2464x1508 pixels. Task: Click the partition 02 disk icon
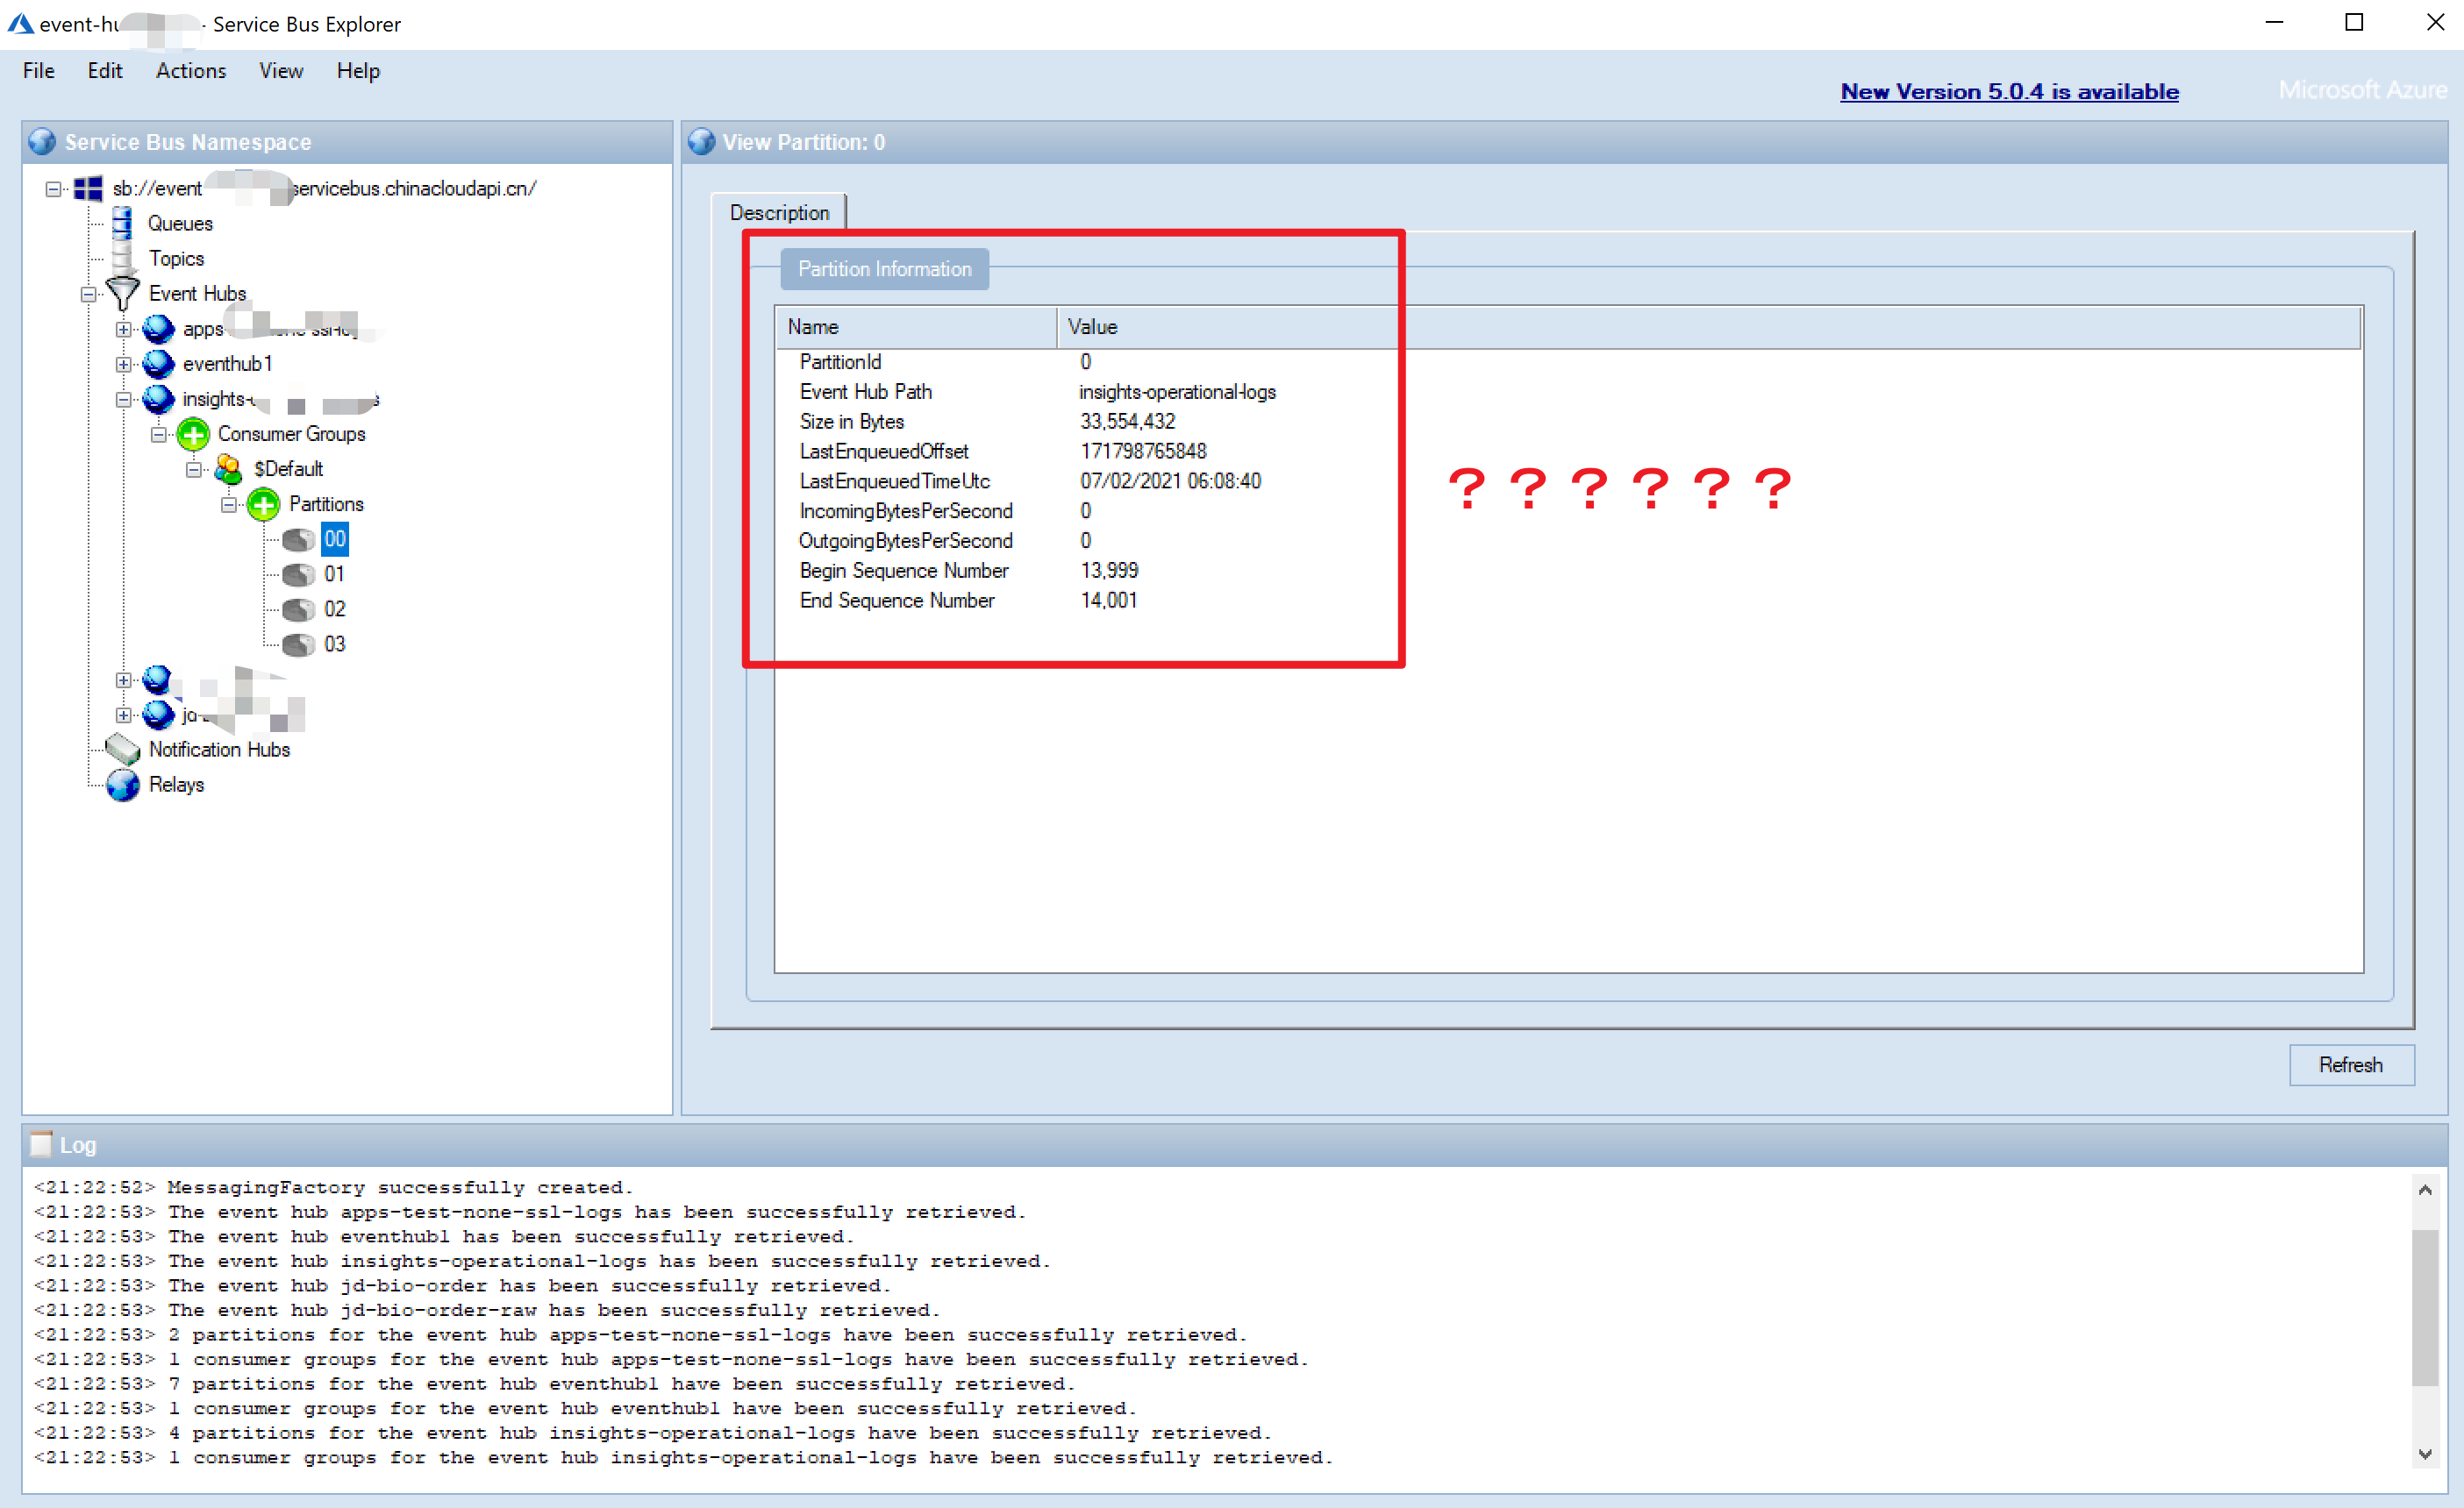pyautogui.click(x=298, y=609)
